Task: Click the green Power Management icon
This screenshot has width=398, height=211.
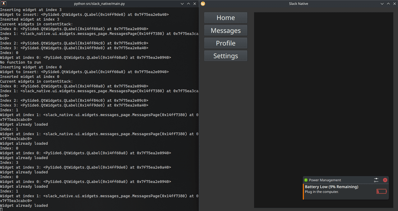Action: pyautogui.click(x=306, y=180)
